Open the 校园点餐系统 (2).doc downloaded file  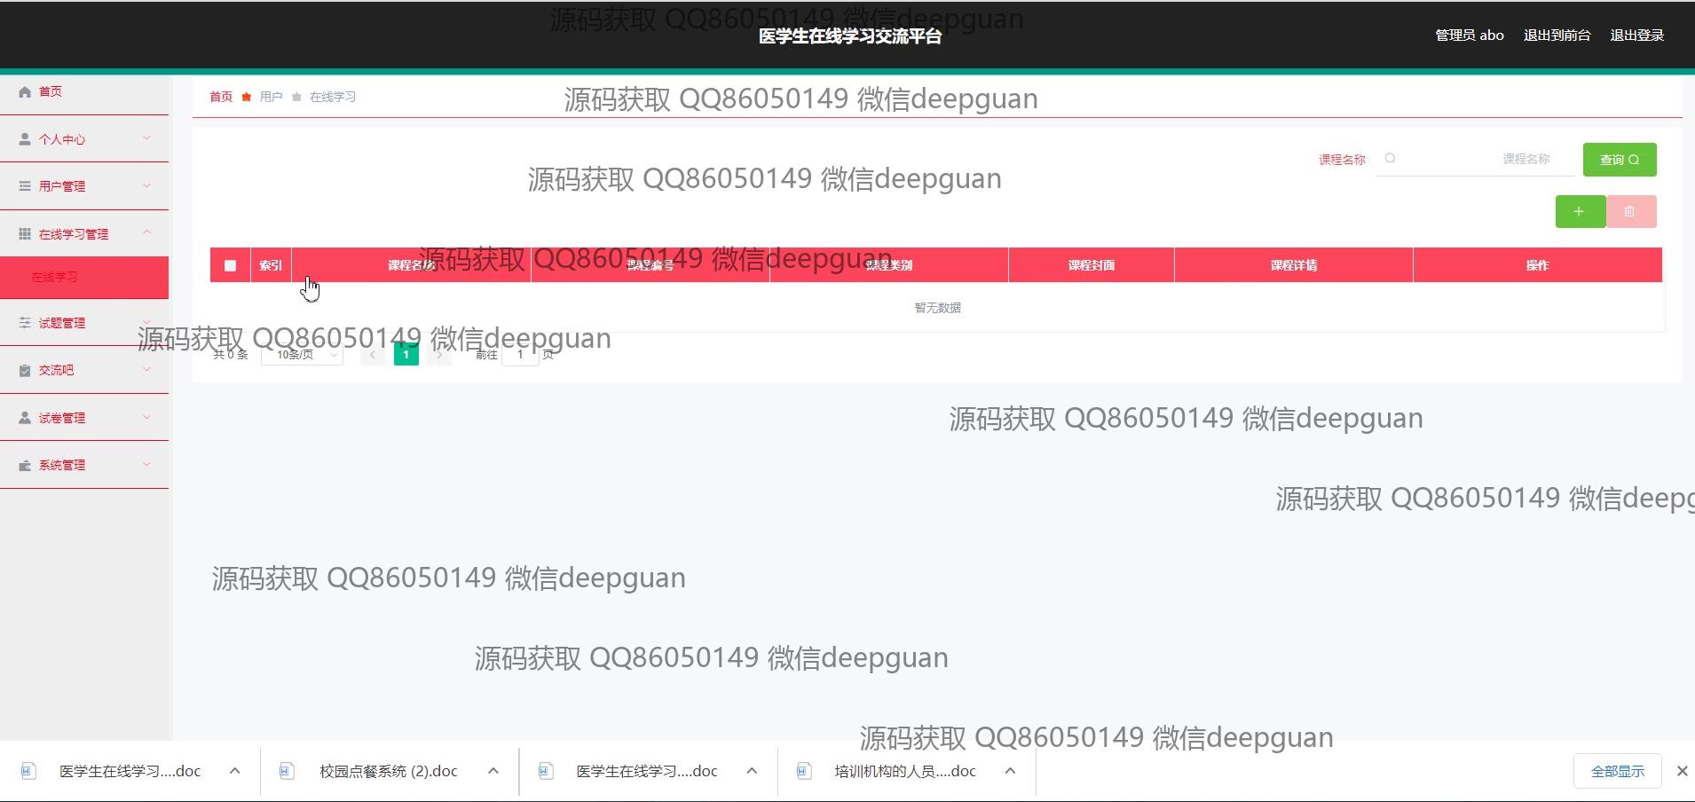click(x=389, y=772)
